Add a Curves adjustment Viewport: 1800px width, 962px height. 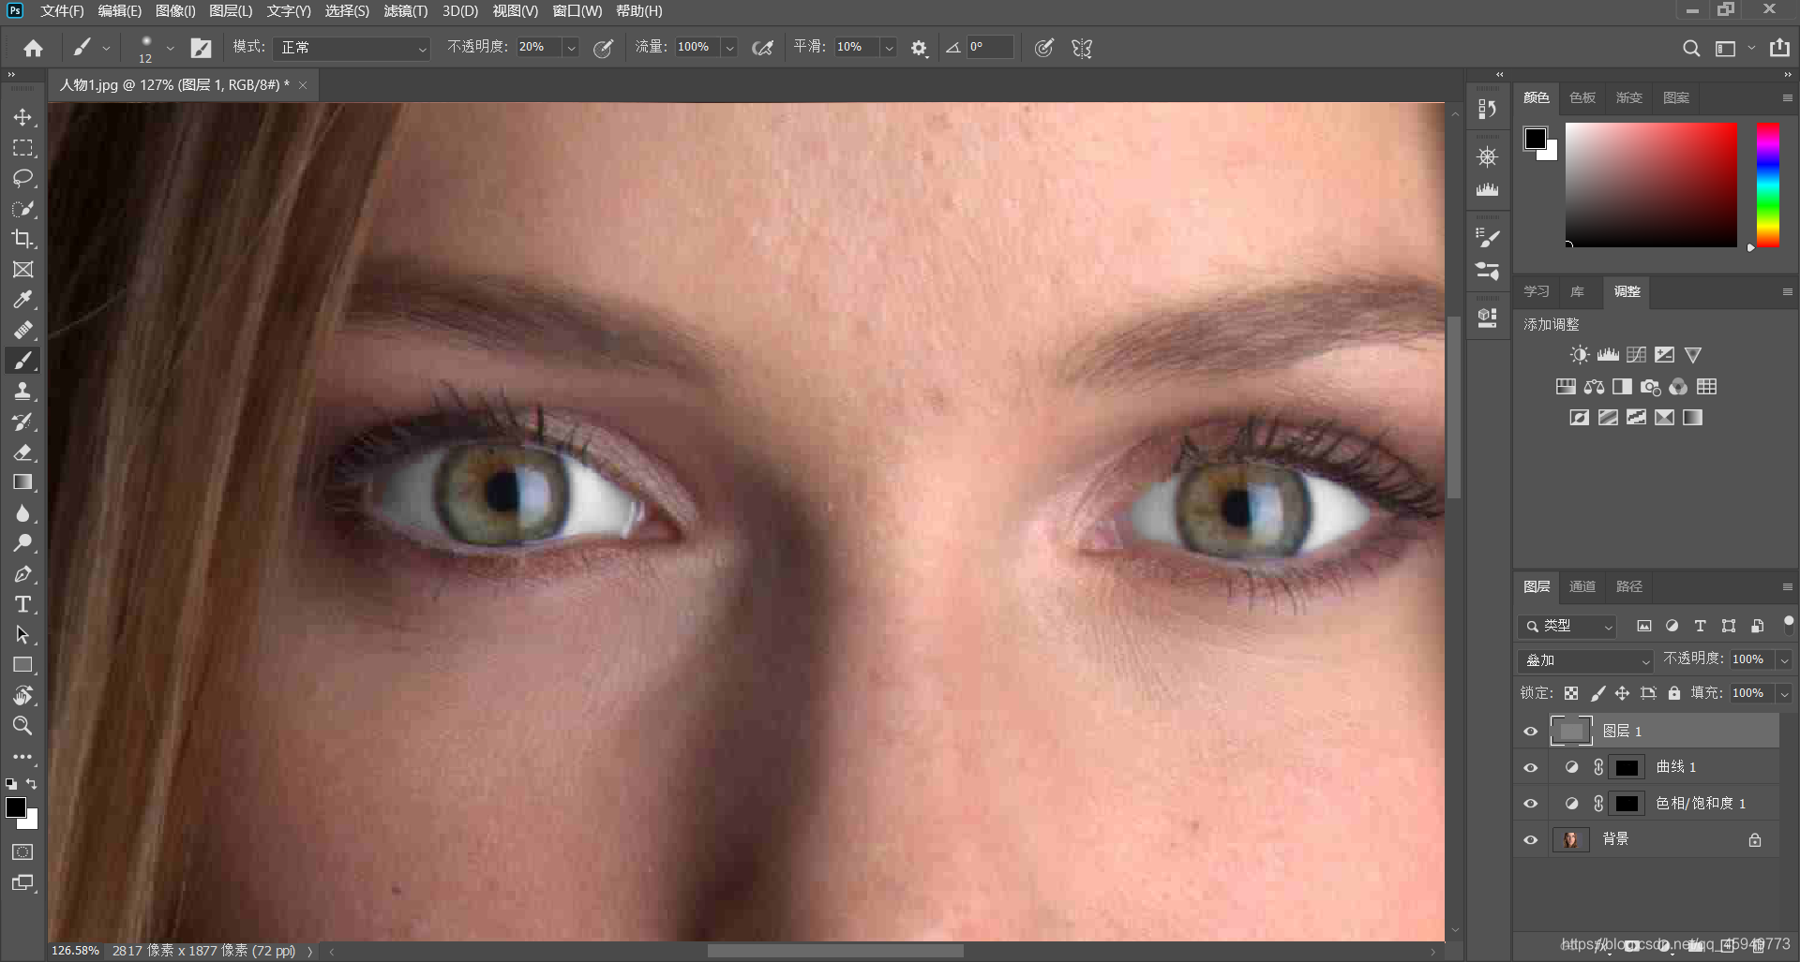click(1636, 355)
